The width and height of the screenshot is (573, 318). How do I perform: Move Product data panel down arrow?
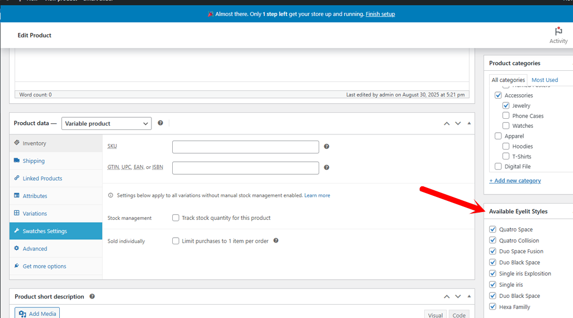pyautogui.click(x=458, y=123)
